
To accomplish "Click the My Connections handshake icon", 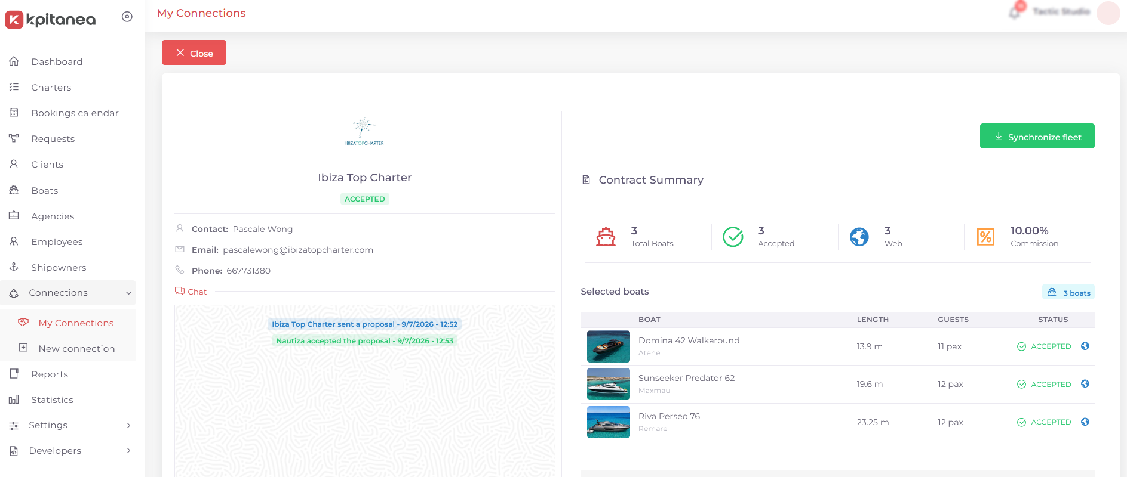I will click(x=23, y=323).
